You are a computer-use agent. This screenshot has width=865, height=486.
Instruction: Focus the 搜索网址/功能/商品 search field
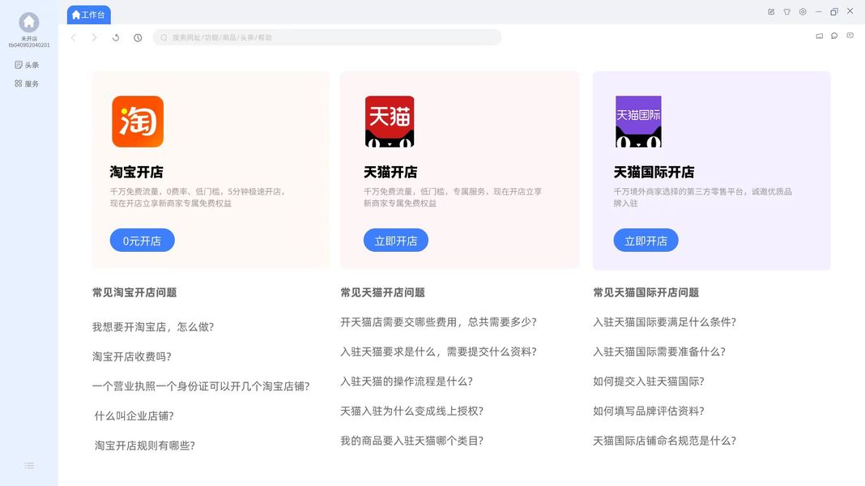click(x=327, y=37)
